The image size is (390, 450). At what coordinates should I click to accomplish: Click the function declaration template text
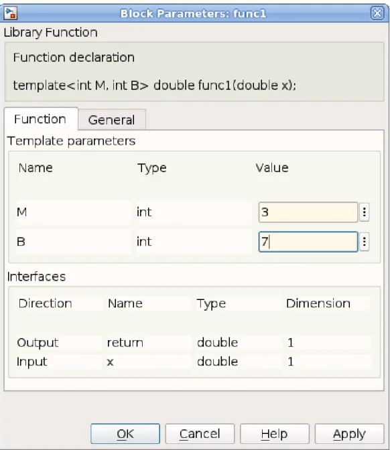point(155,85)
